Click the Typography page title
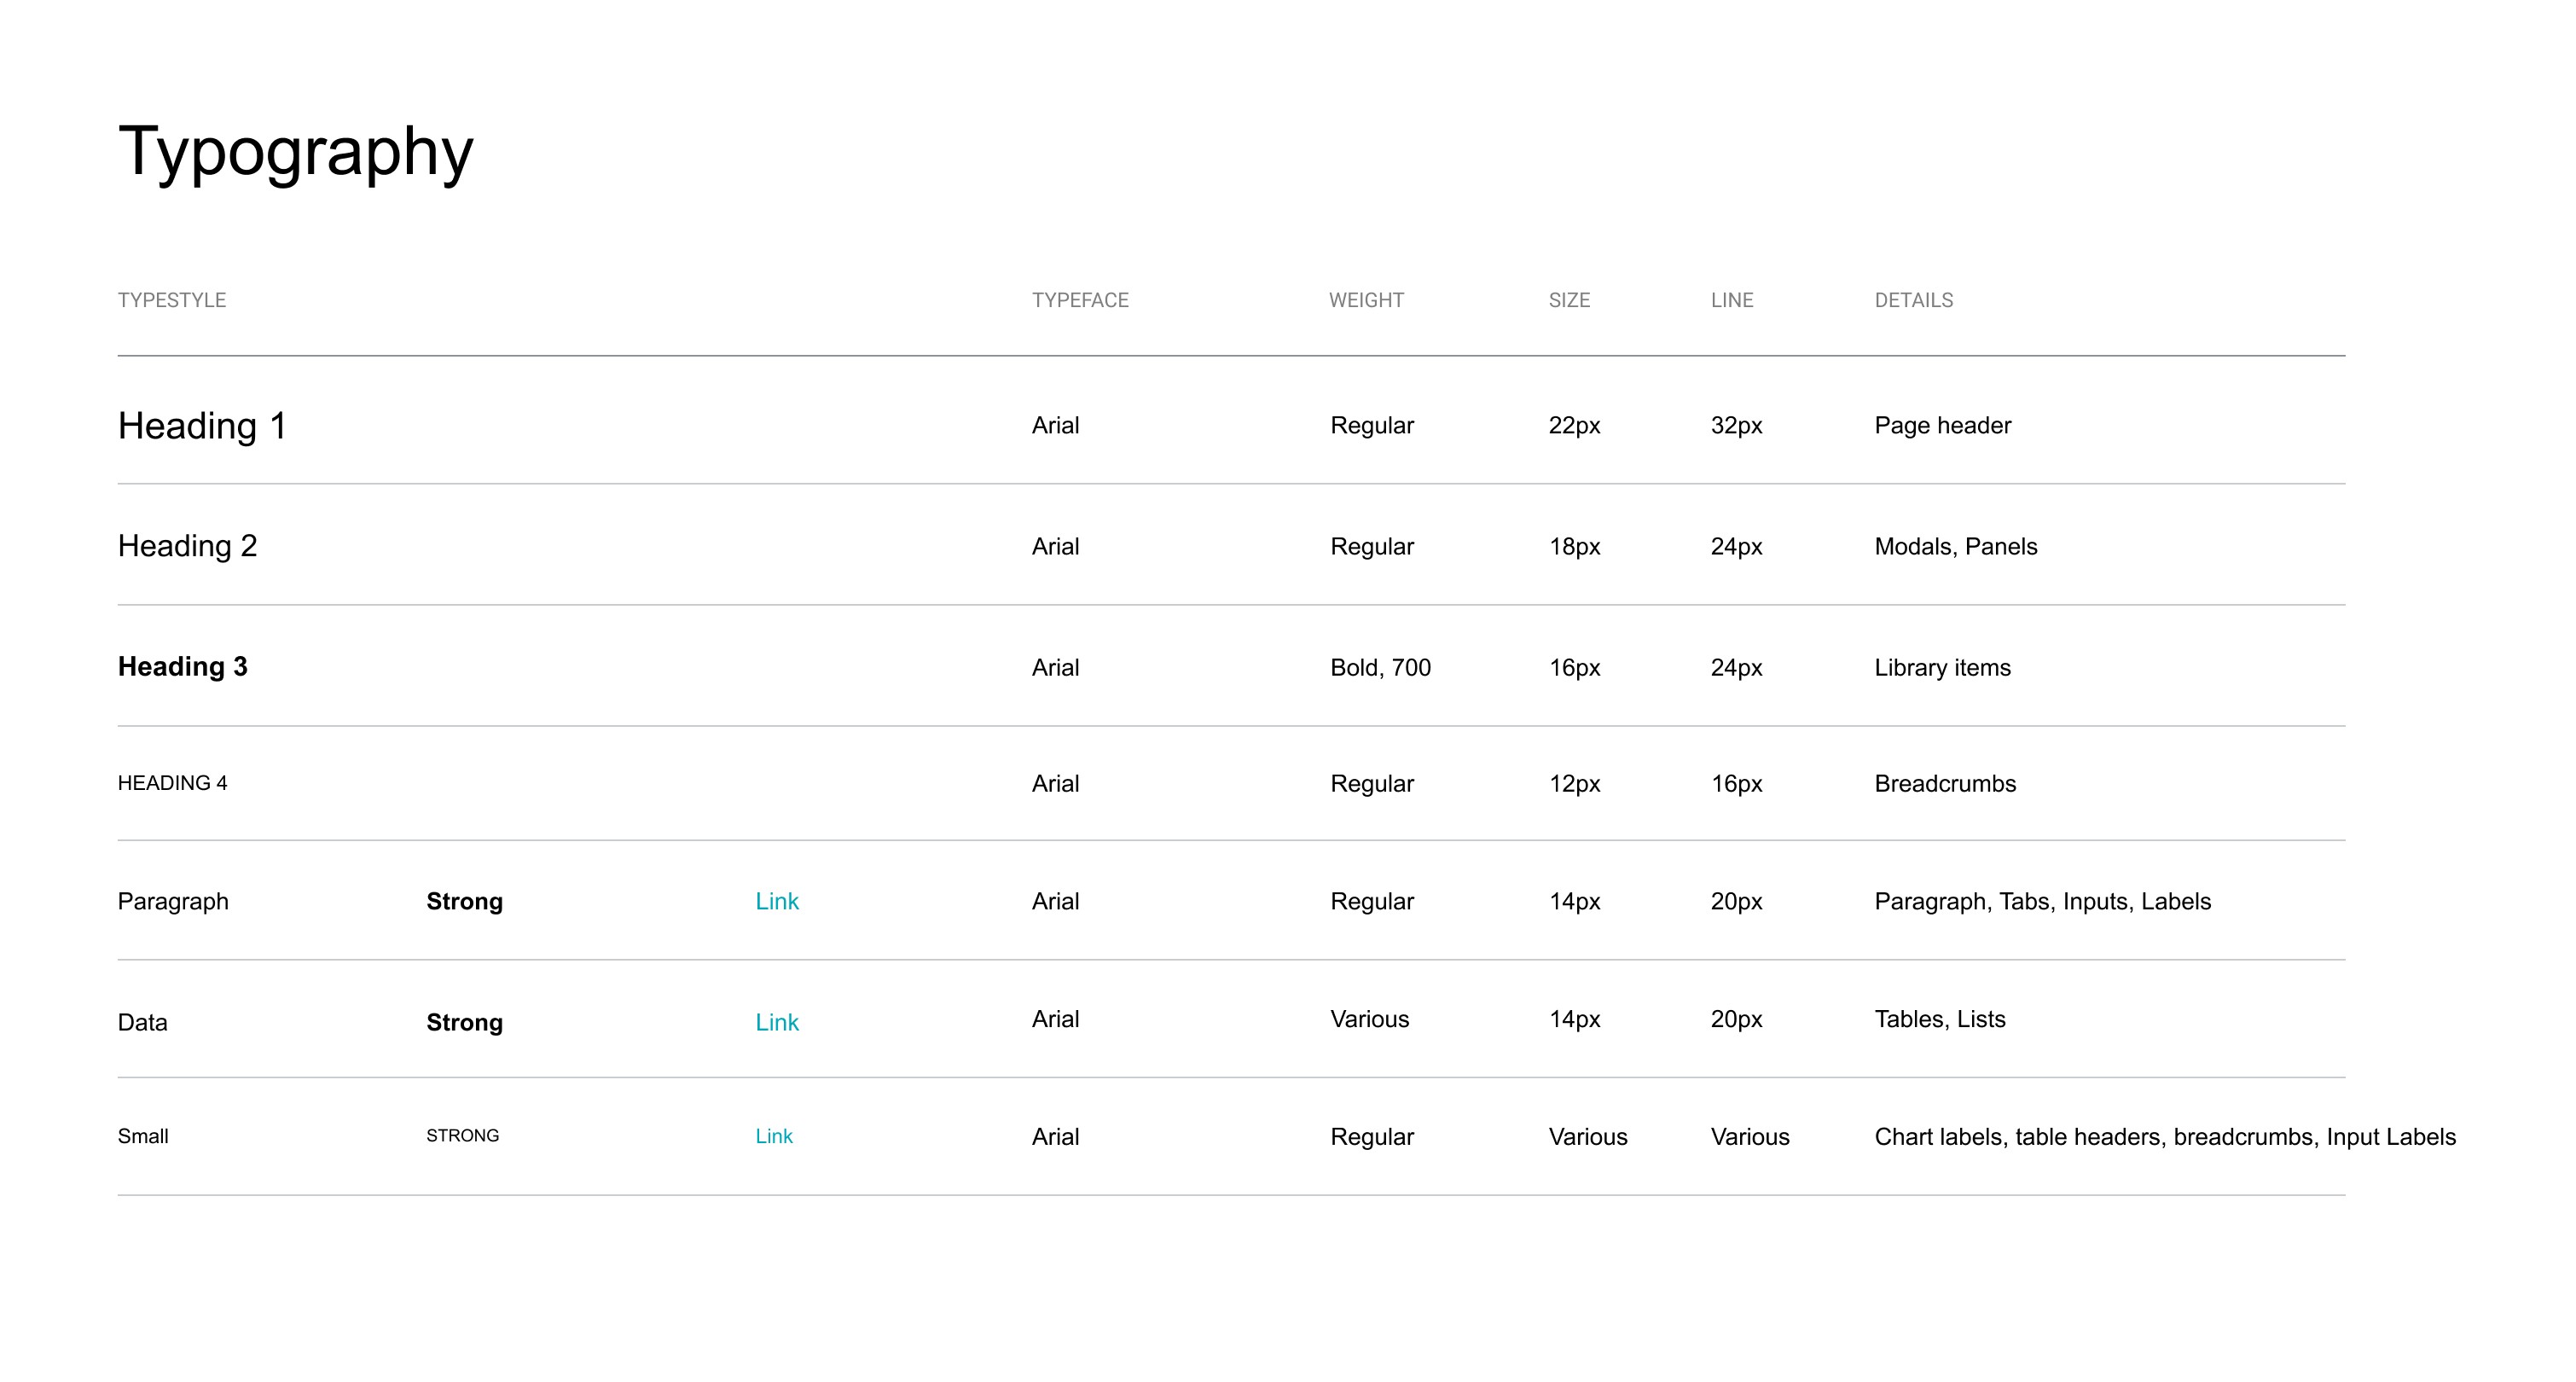 (295, 151)
